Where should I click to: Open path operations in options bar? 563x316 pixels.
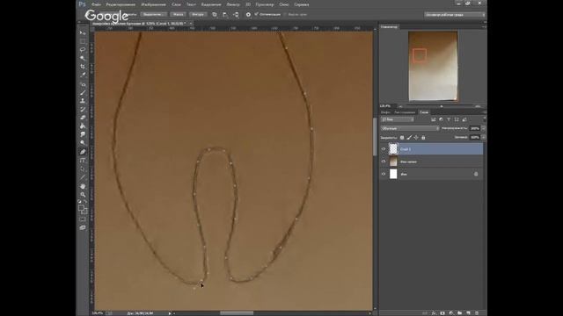point(215,15)
